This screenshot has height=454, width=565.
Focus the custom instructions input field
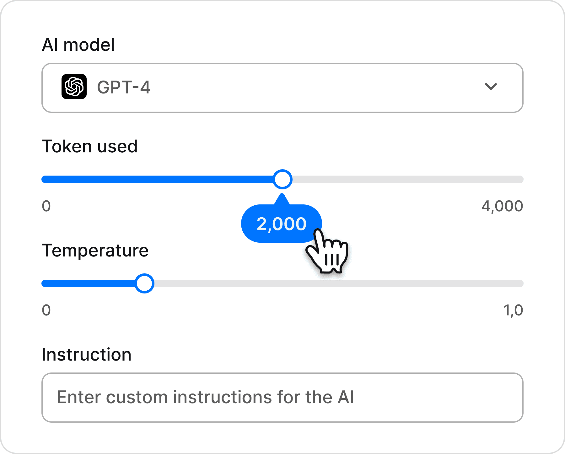click(x=282, y=398)
